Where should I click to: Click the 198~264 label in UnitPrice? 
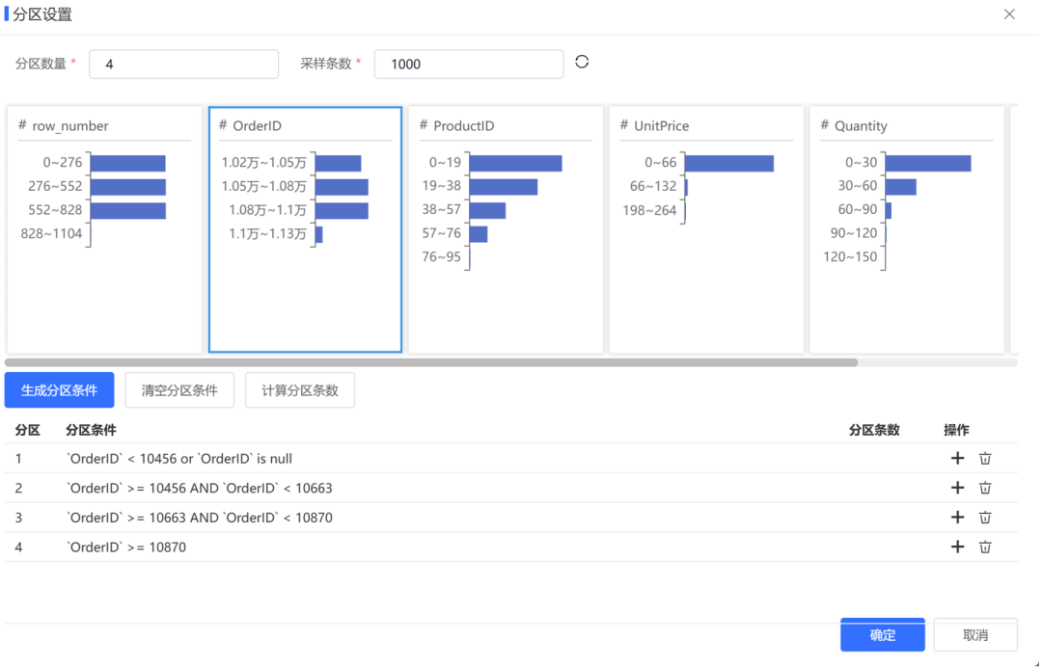coord(649,210)
